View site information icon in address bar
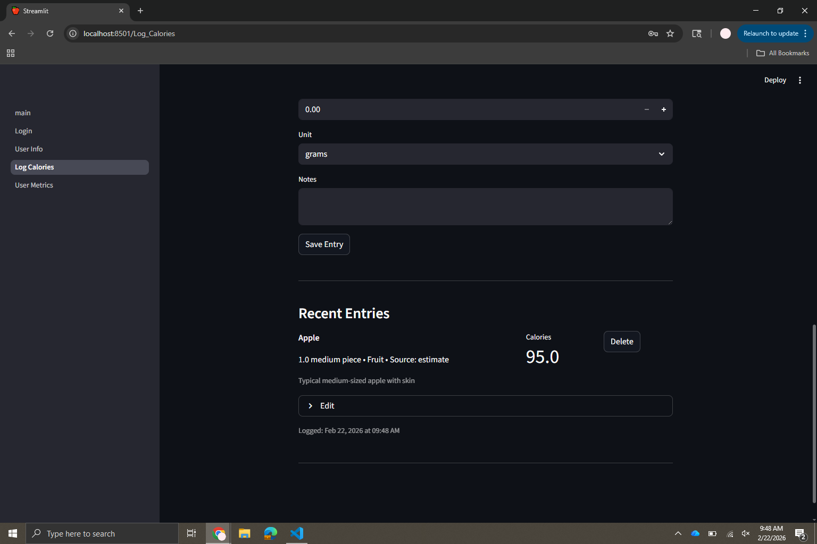817x544 pixels. click(x=73, y=33)
